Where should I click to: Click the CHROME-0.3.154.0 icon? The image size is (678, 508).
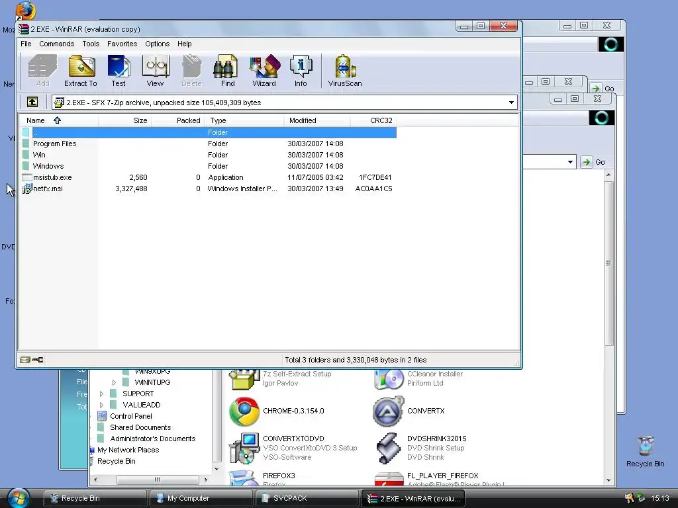(244, 411)
